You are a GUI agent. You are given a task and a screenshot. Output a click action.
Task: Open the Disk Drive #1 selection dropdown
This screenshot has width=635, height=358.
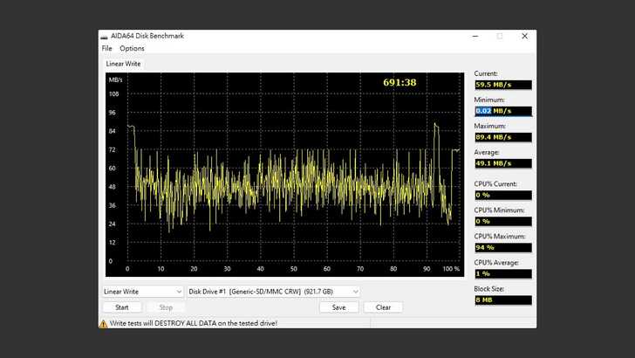pyautogui.click(x=273, y=292)
